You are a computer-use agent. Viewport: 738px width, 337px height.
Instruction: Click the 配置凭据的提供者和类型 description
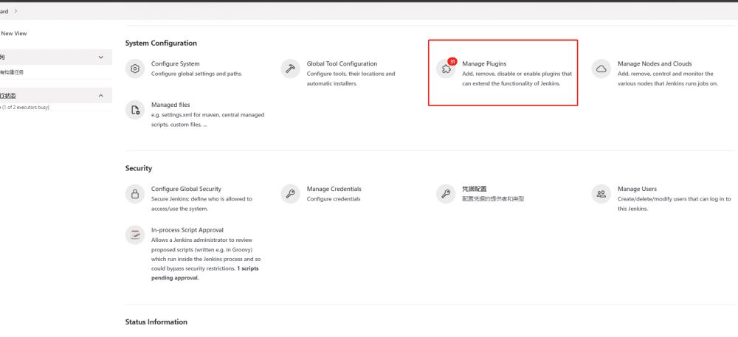click(493, 199)
